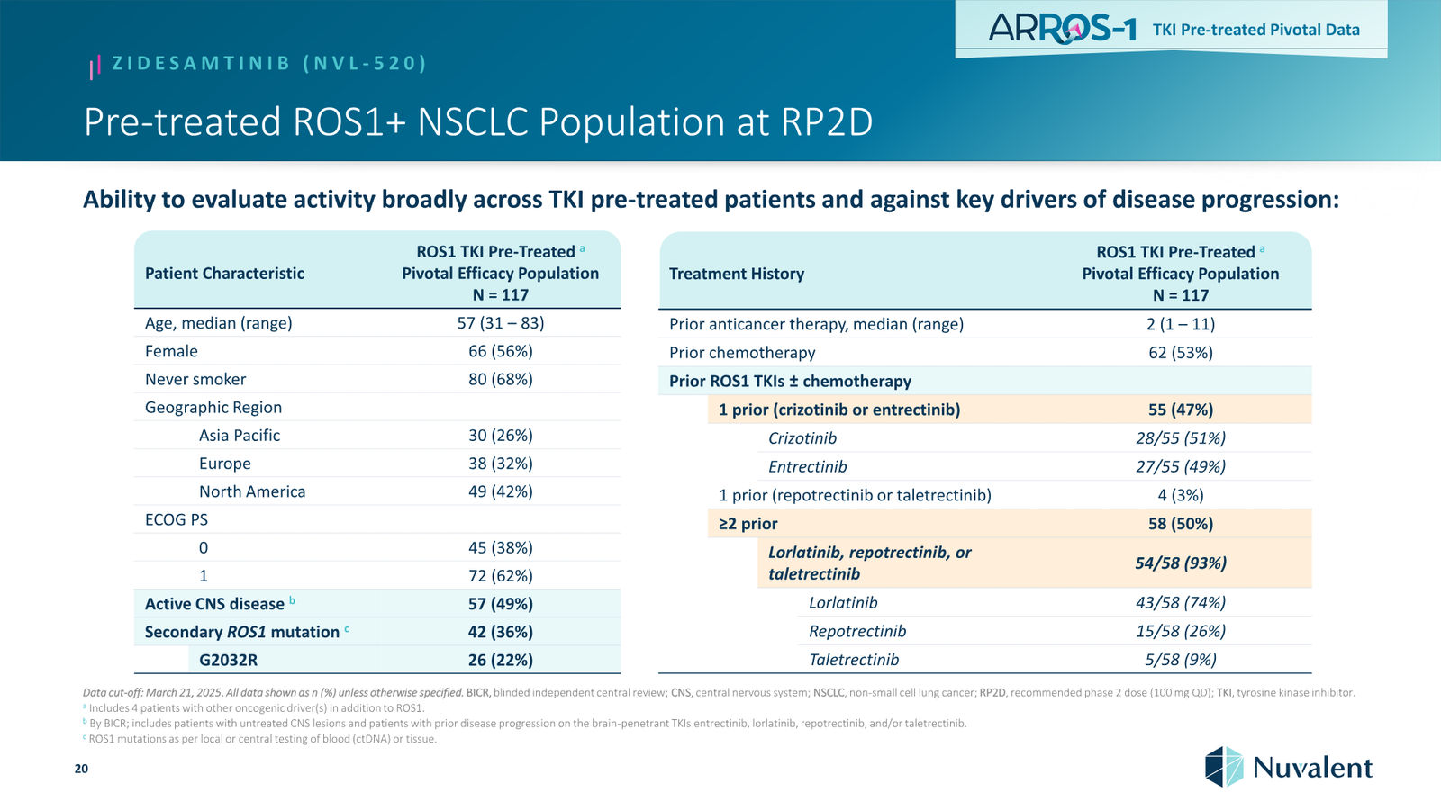Select the value '80 (68%)'
Viewport: 1441px width, 810px height.
[x=501, y=379]
